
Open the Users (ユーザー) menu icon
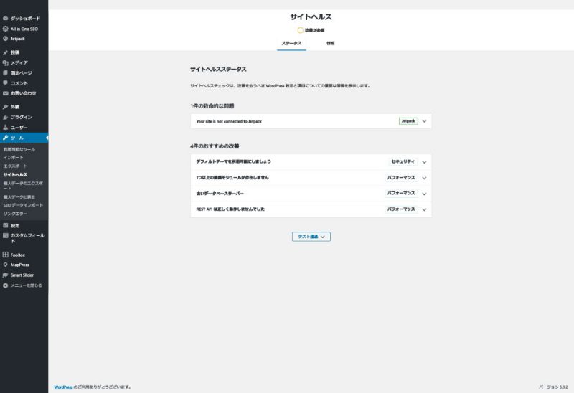(6, 127)
